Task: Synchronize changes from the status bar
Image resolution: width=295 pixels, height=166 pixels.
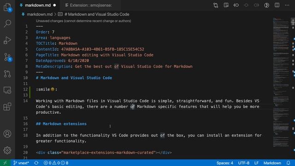Action: (36, 163)
